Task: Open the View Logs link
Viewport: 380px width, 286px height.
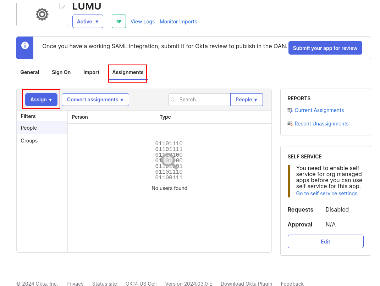Action: pos(143,22)
